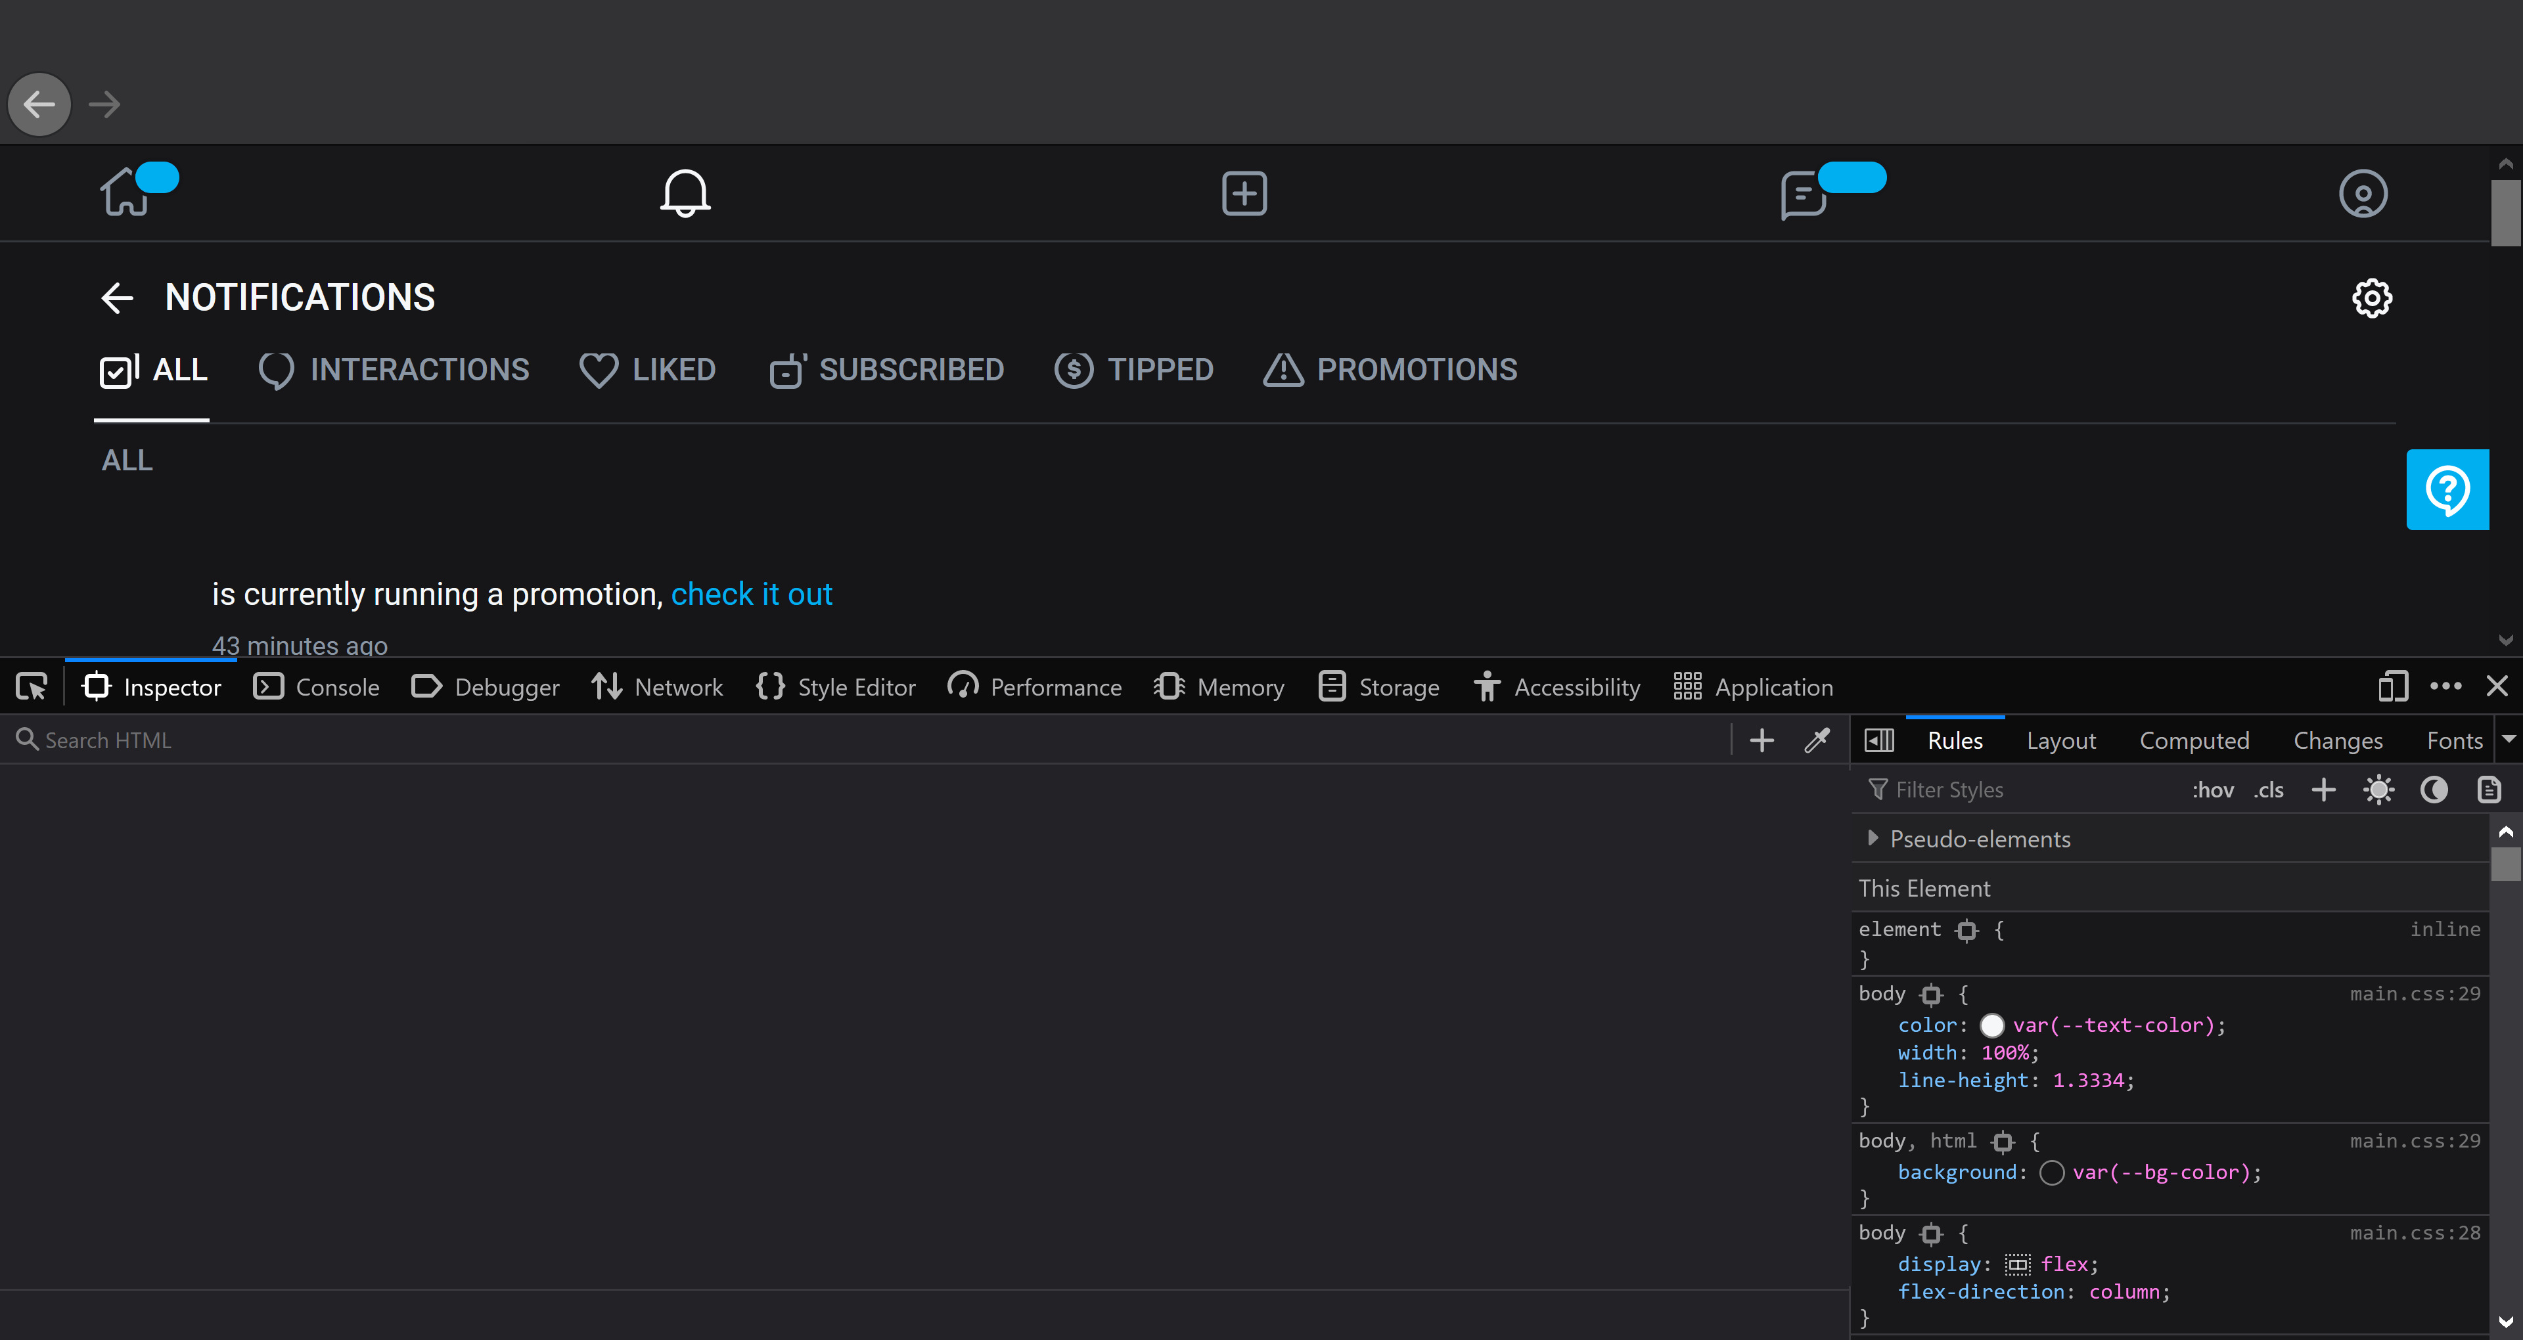The height and width of the screenshot is (1340, 2523).
Task: Open the Performance panel in DevTools
Action: coord(1034,686)
